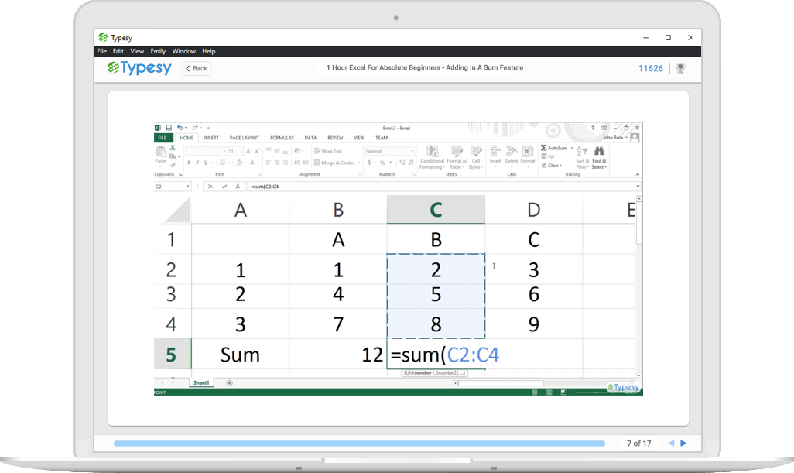This screenshot has width=794, height=473.
Task: Switch to the PAGE LAYOUT tab
Action: tap(245, 138)
